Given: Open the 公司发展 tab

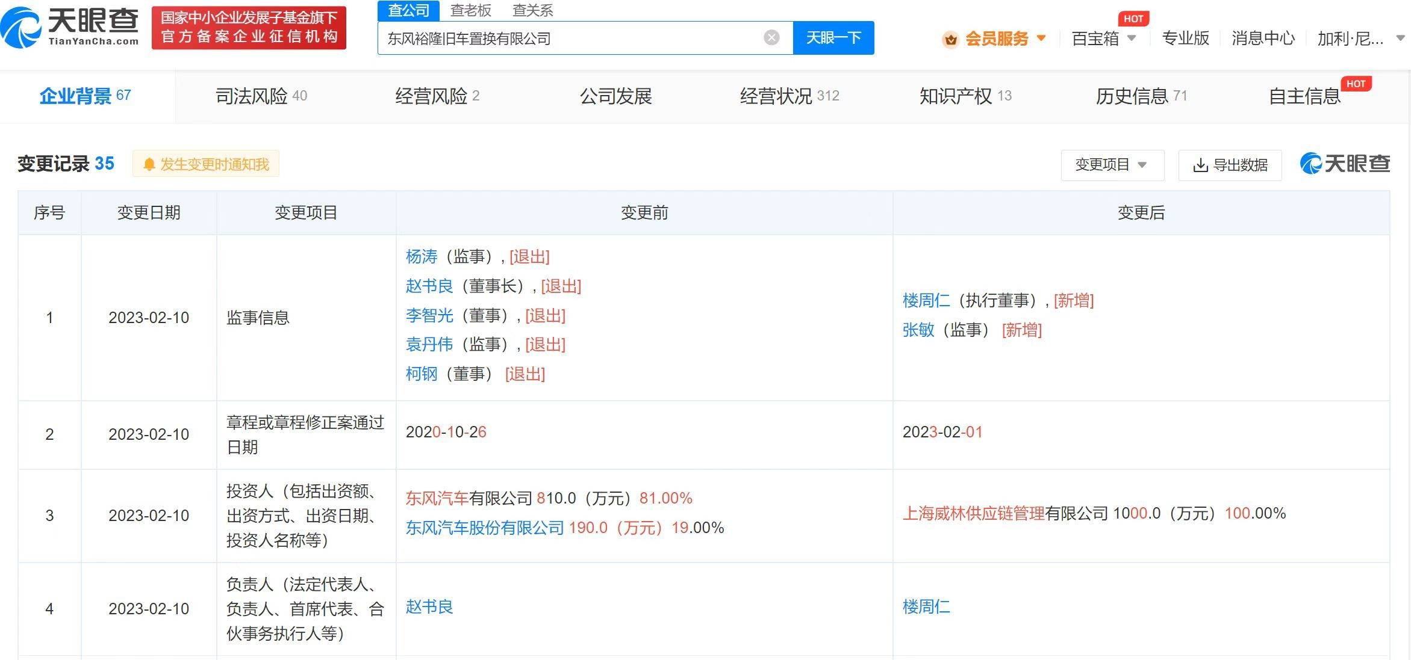Looking at the screenshot, I should click(615, 96).
